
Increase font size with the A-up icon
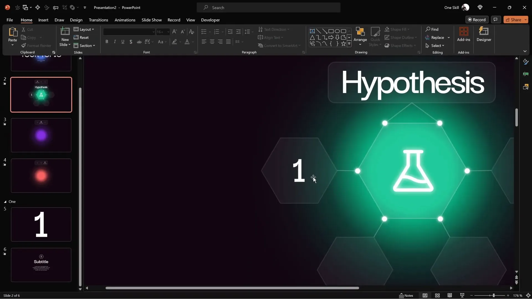coord(174,32)
